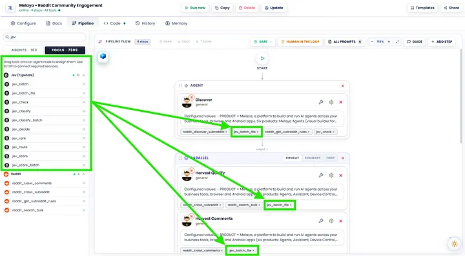Open Harvest Comments gear settings
Screen dimensions: 465x256
(x=331, y=221)
